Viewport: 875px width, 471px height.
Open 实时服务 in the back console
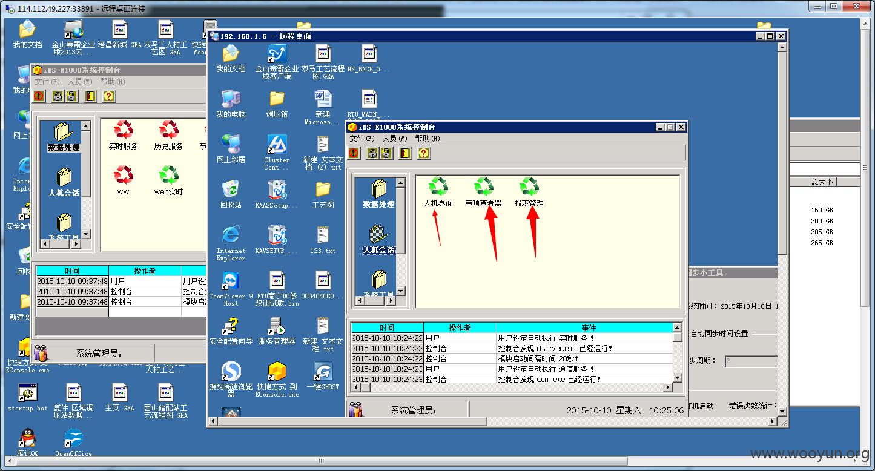123,135
